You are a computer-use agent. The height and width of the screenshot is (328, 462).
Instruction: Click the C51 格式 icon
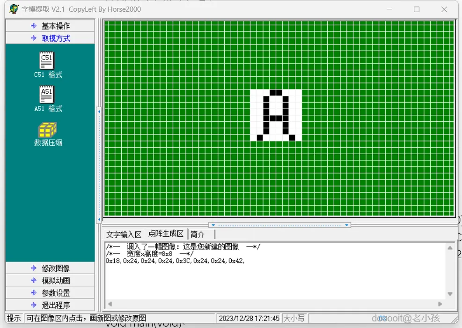click(x=47, y=60)
